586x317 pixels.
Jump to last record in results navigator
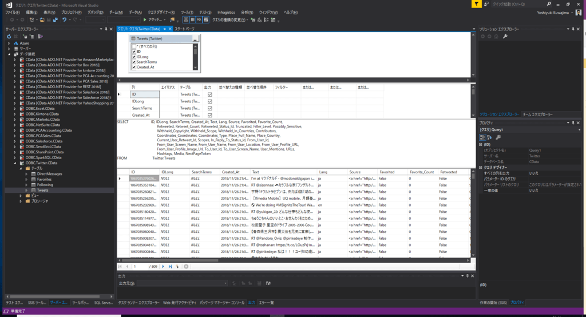point(171,267)
